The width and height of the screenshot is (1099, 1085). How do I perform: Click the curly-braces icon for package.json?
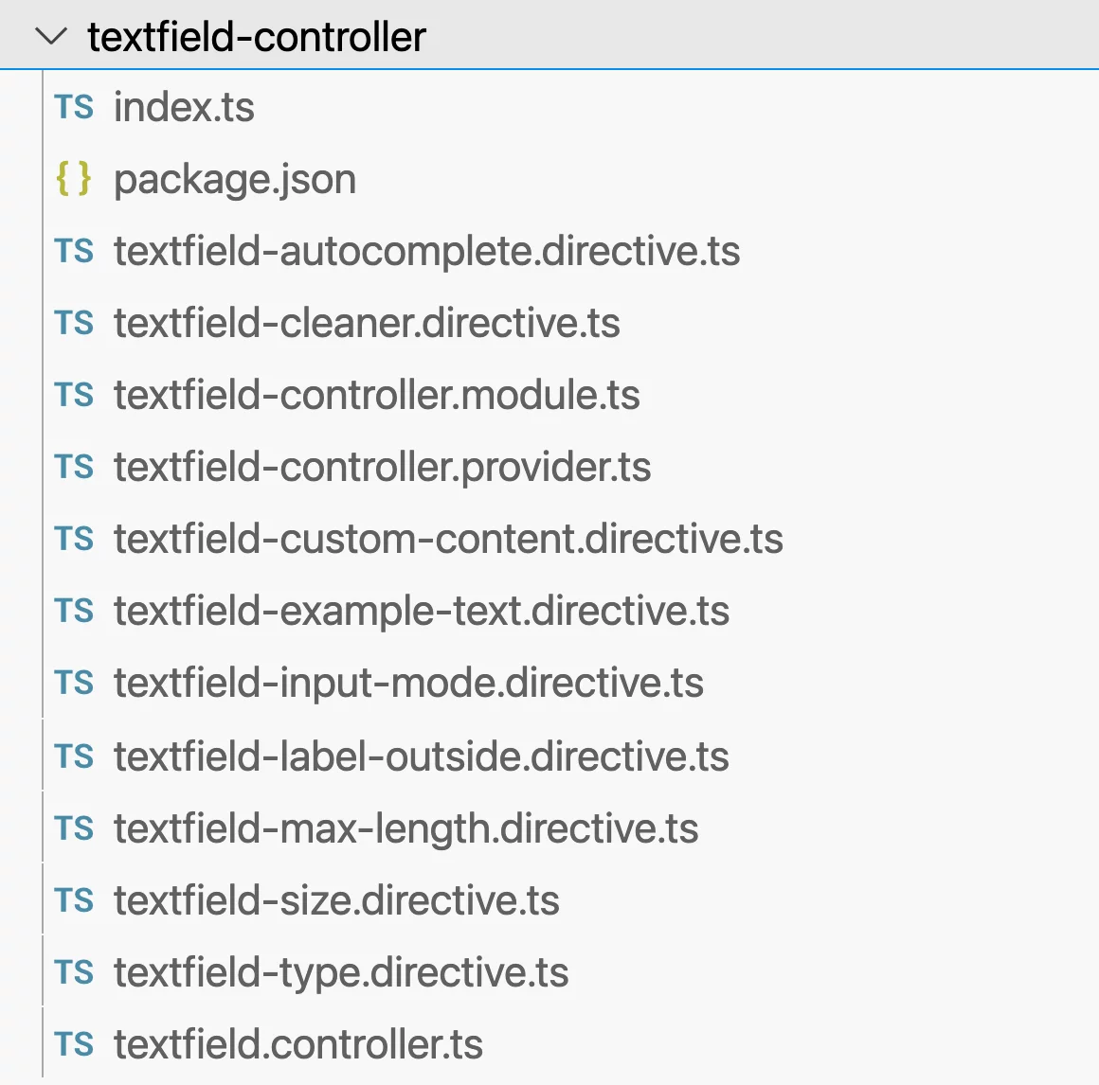coord(74,179)
